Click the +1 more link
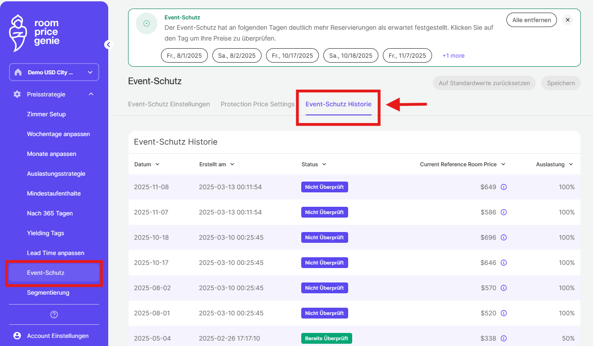This screenshot has width=593, height=346. click(x=453, y=56)
